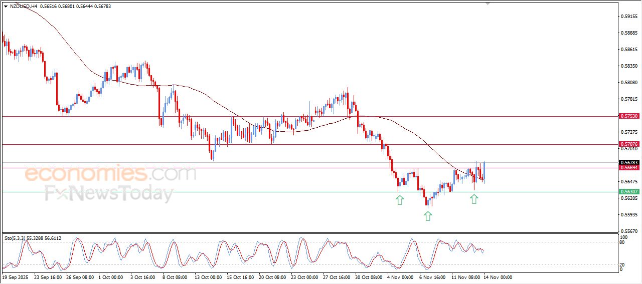Select the red 0.57076 price level tag
The image size is (642, 284).
[629, 144]
